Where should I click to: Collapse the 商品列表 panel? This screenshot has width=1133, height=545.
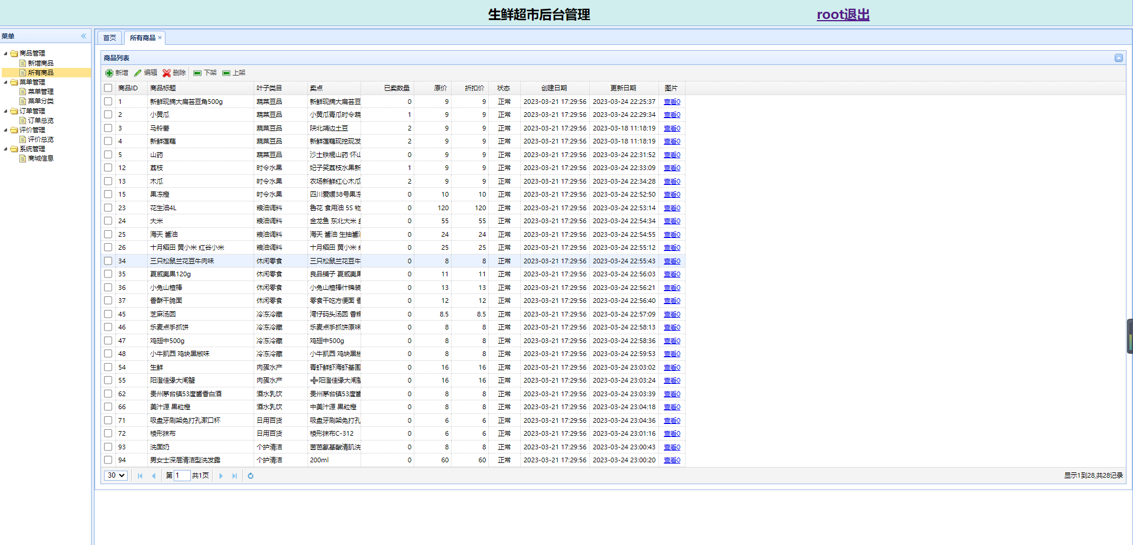[1119, 58]
